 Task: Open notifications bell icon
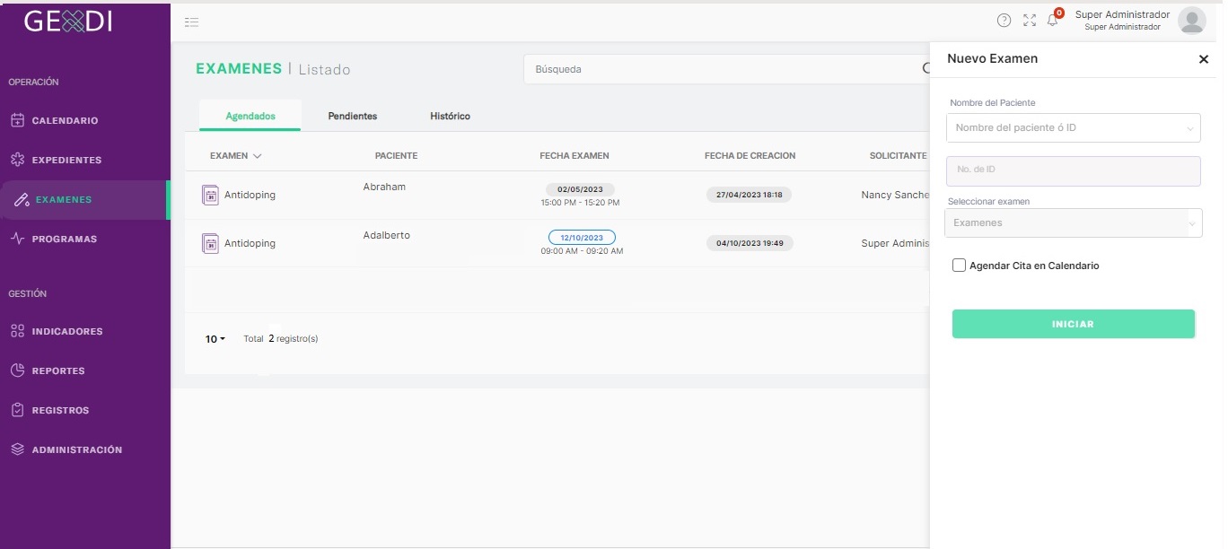1053,20
